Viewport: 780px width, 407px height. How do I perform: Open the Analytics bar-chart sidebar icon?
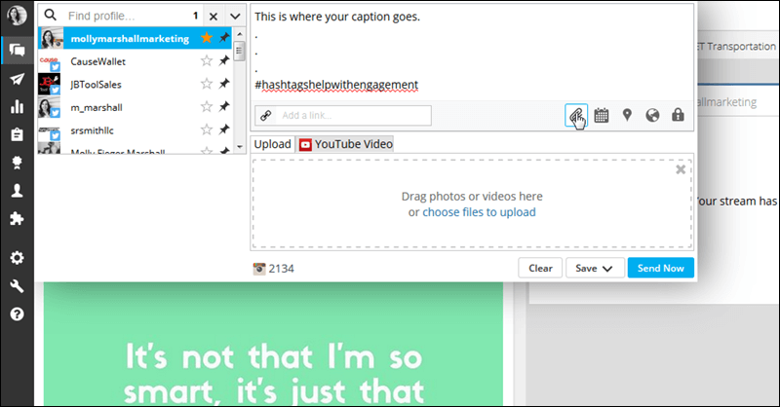point(17,106)
